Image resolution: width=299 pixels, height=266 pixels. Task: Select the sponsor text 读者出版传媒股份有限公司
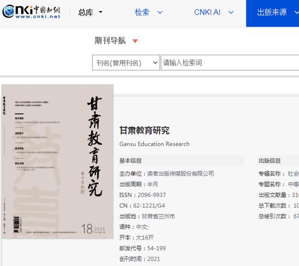point(180,173)
